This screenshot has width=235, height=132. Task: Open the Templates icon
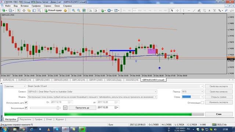[116, 11]
